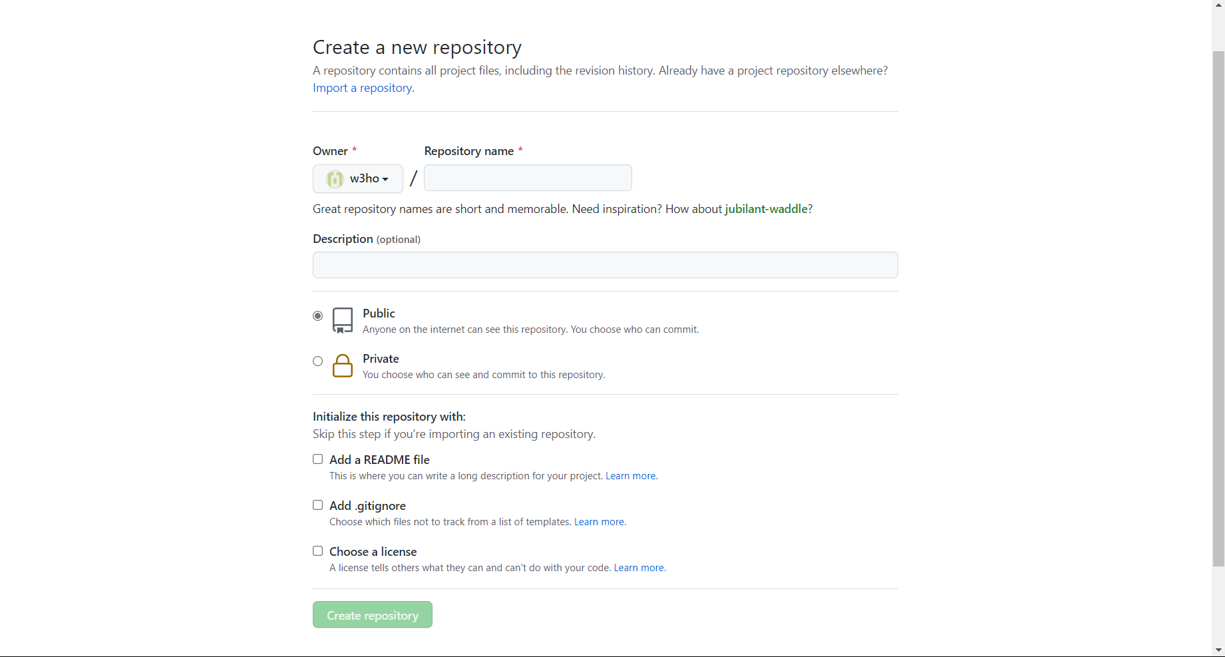Viewport: 1225px width, 657px height.
Task: Click the Public repository book icon
Action: [343, 320]
